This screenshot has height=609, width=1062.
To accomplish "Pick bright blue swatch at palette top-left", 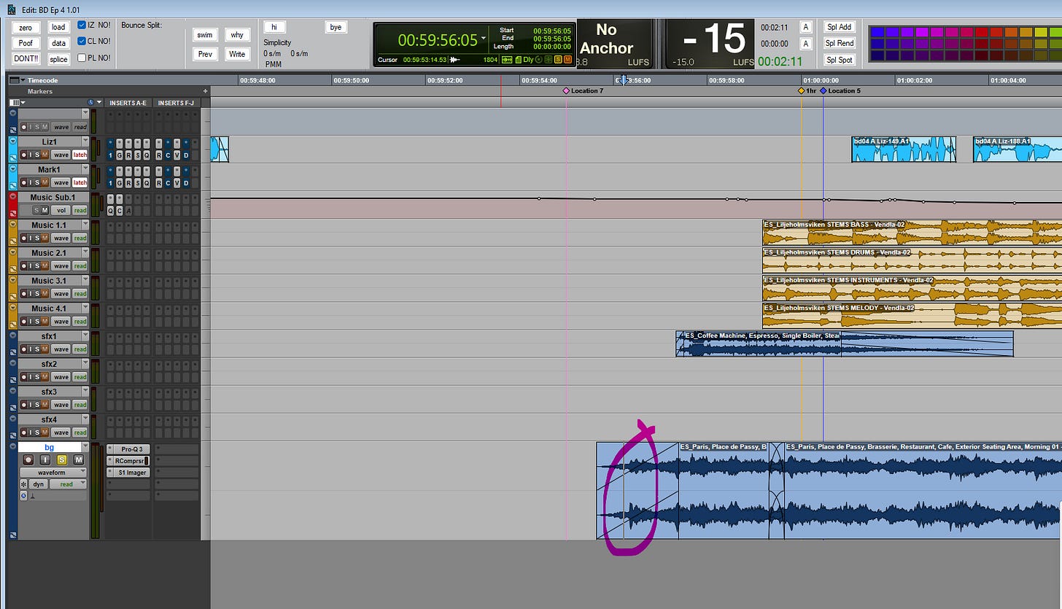I will coord(878,31).
